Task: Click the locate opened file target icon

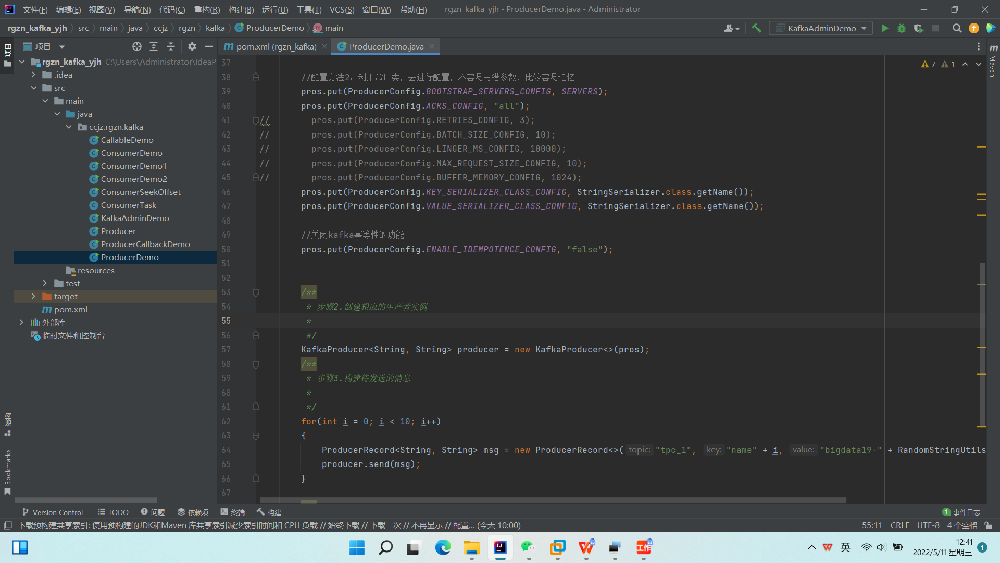Action: pos(137,46)
